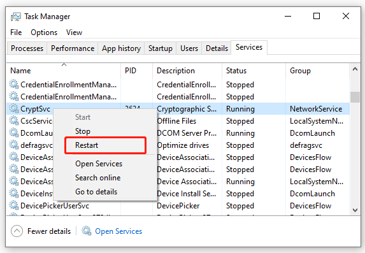Click the gear icon beside CscService
365x253 pixels.
point(14,120)
